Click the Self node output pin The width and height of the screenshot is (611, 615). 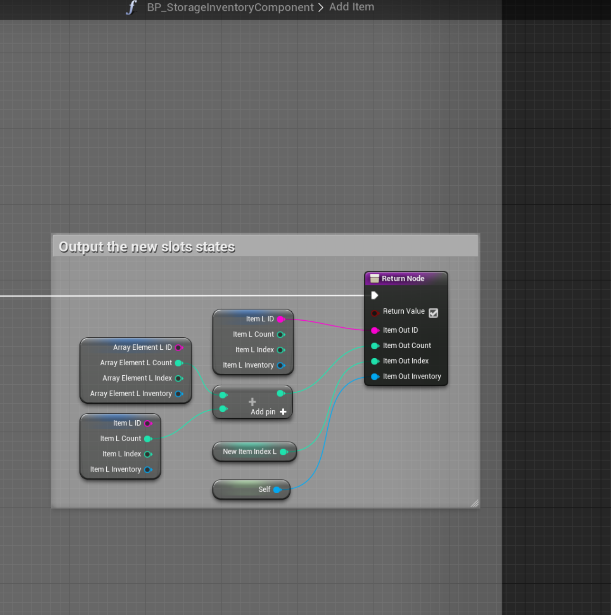coord(277,490)
